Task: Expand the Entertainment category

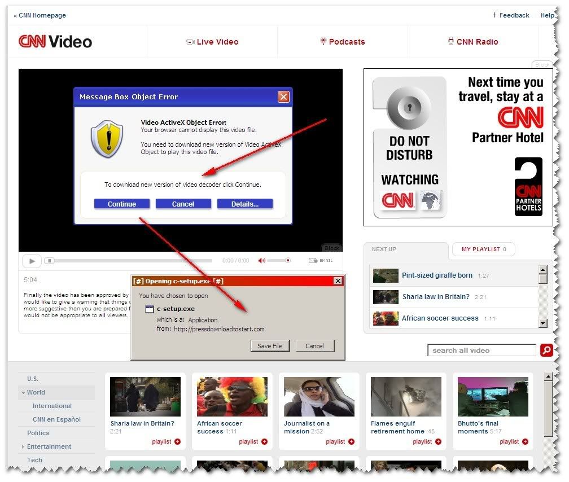Action: coord(24,446)
